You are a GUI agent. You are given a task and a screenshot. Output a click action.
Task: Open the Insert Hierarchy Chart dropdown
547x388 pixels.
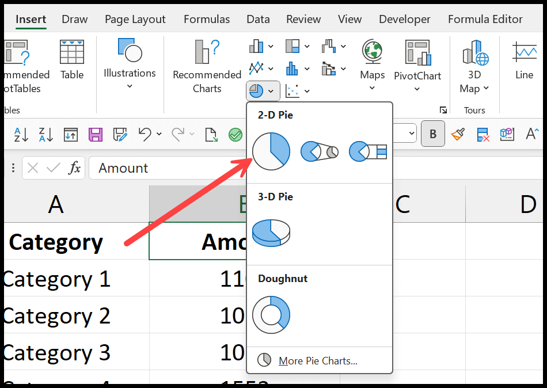coord(297,46)
